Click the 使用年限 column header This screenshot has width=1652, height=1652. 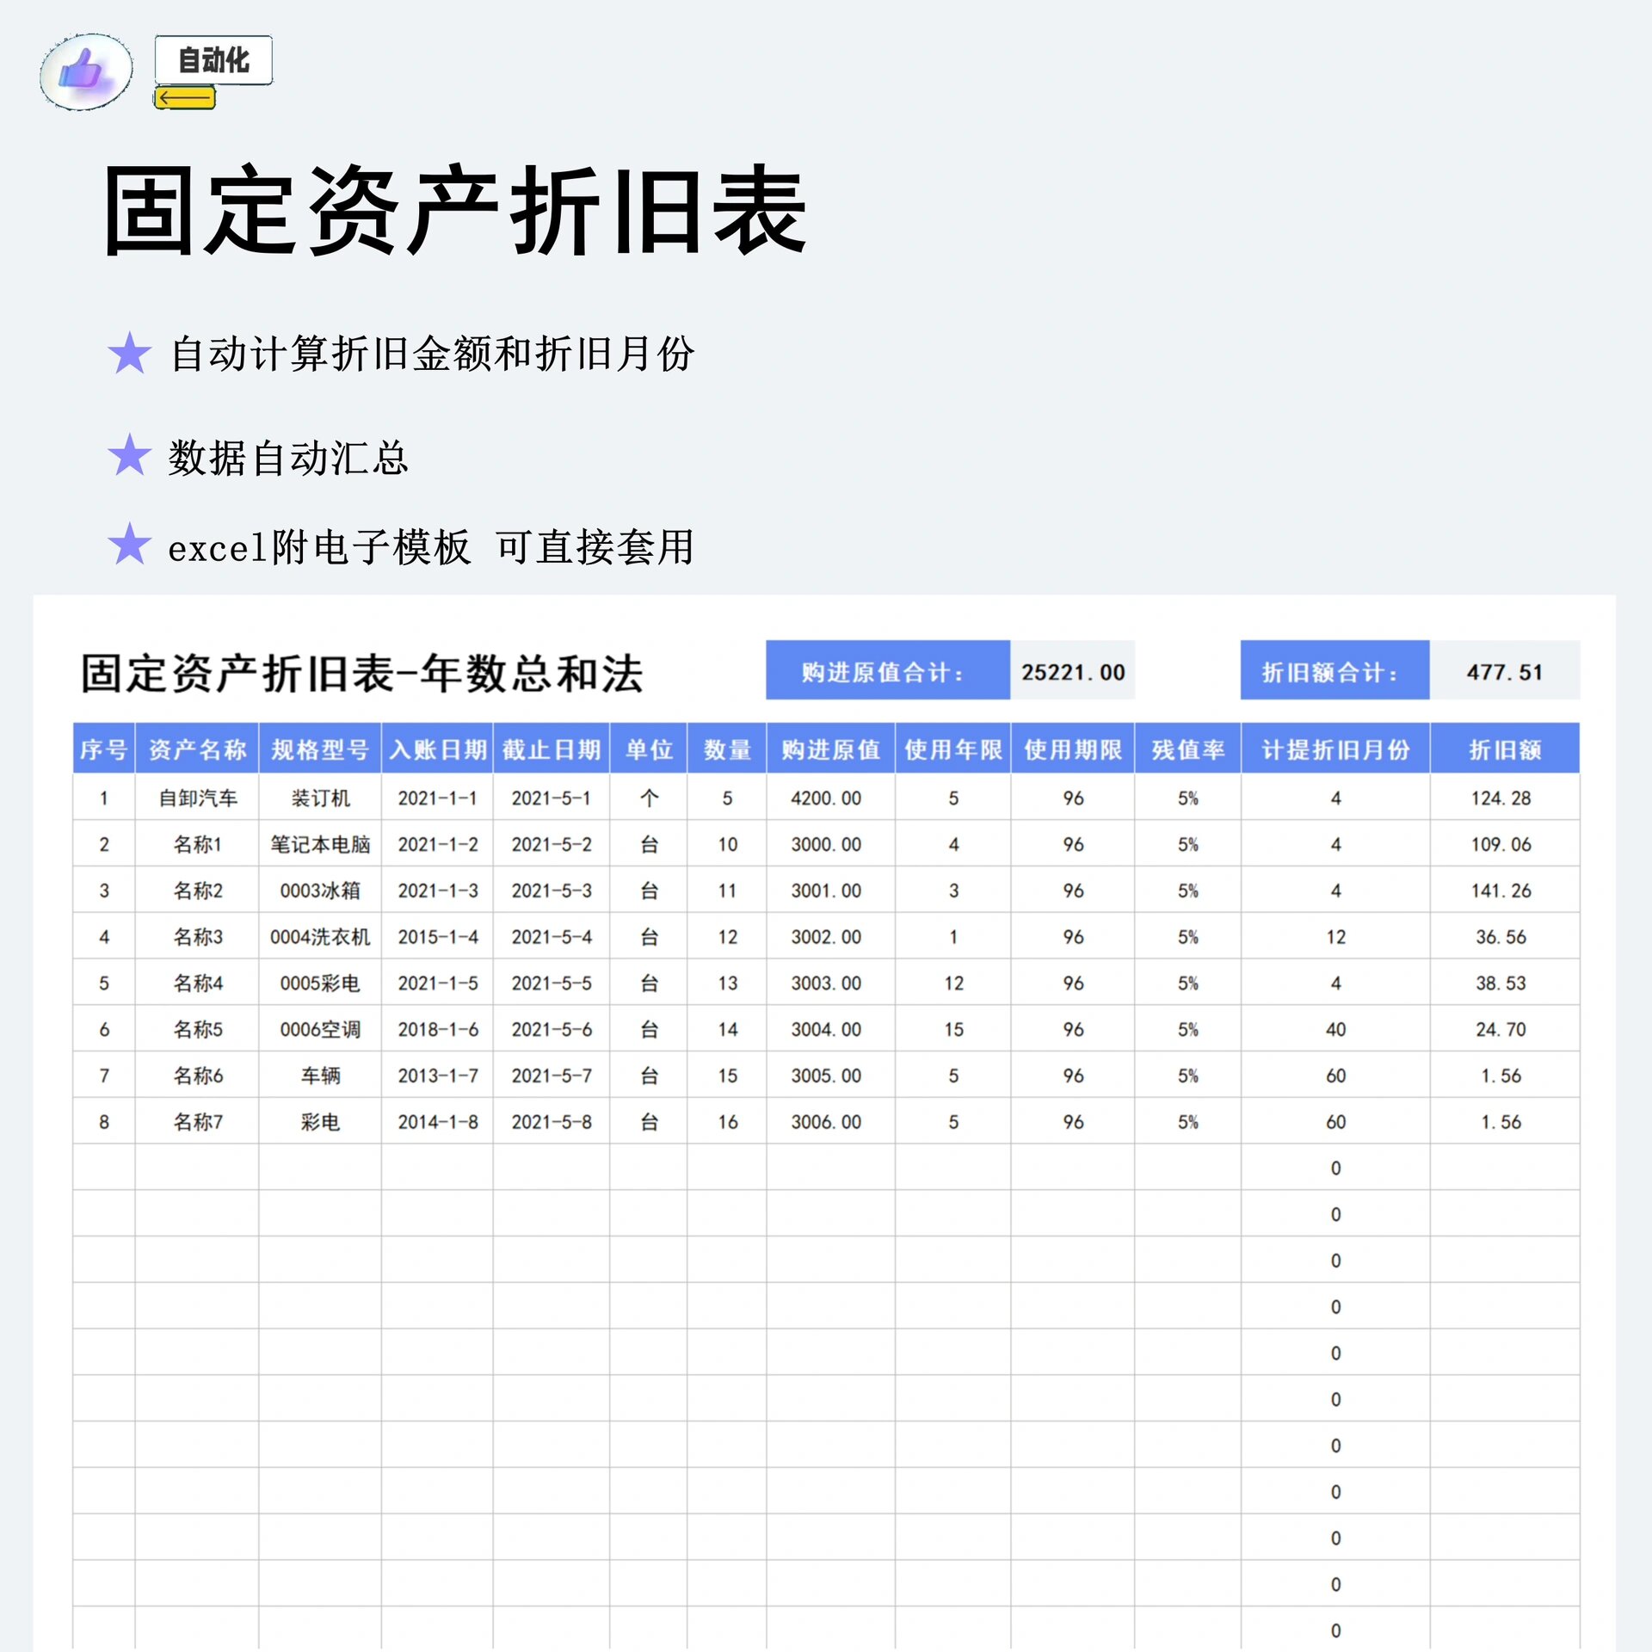tap(953, 749)
